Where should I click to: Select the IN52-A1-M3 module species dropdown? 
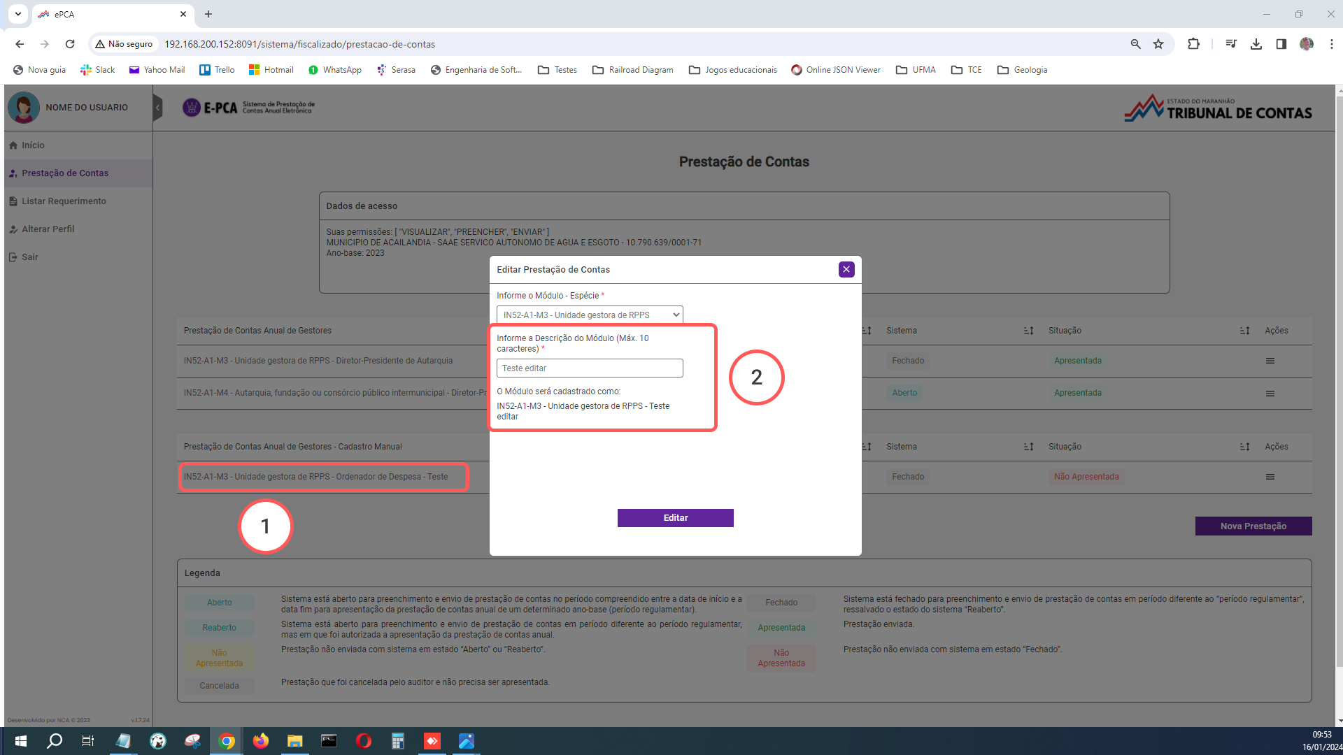point(590,315)
